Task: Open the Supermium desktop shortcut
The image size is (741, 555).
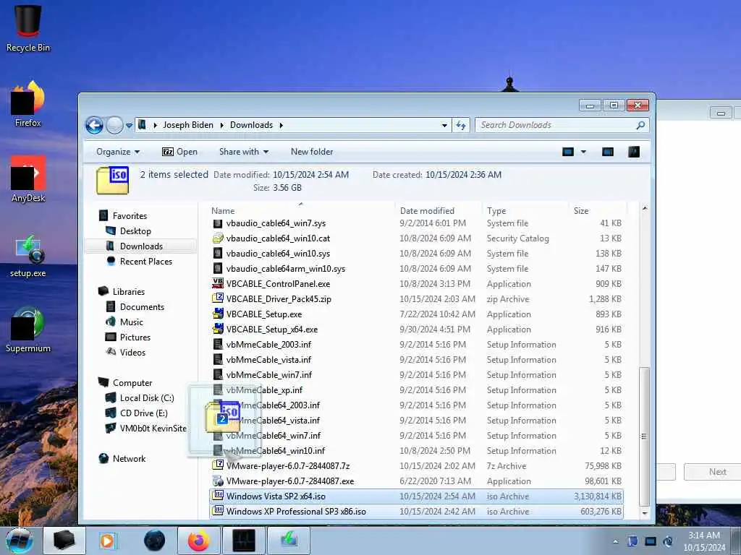Action: tap(28, 330)
